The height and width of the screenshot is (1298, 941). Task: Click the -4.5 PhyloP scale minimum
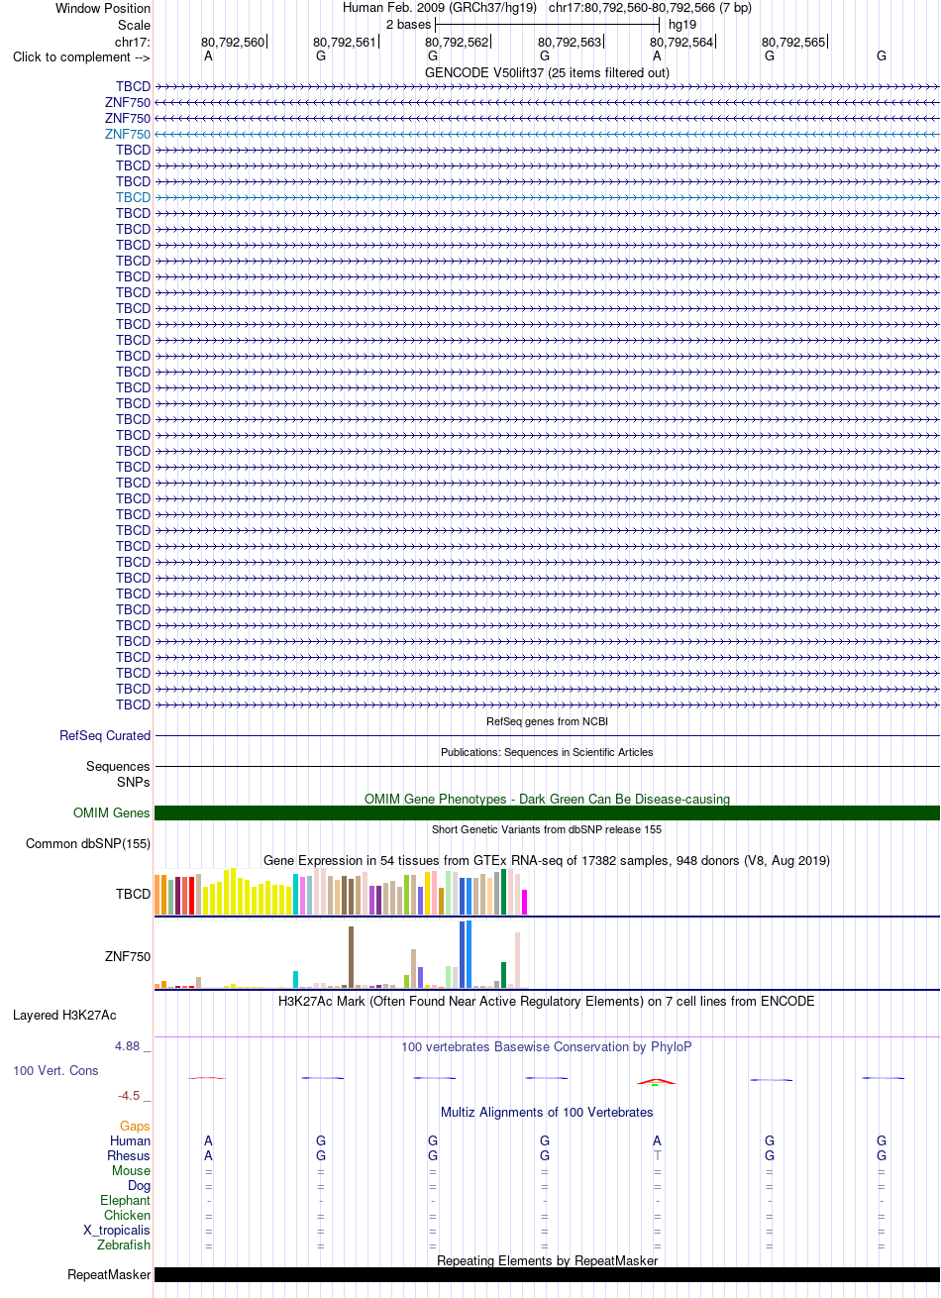click(134, 1096)
